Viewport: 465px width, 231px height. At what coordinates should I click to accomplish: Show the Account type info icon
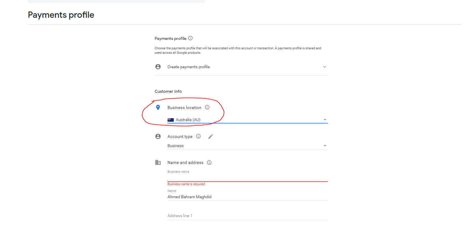click(x=198, y=136)
